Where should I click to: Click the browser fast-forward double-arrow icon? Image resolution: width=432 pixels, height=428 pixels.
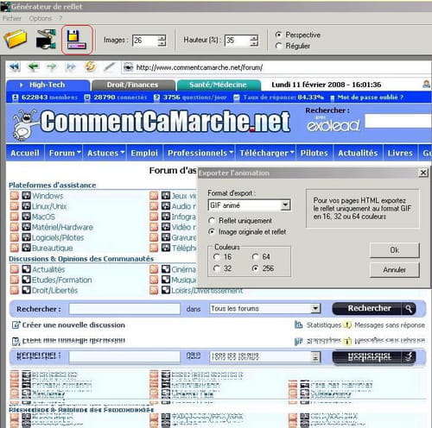(71, 66)
